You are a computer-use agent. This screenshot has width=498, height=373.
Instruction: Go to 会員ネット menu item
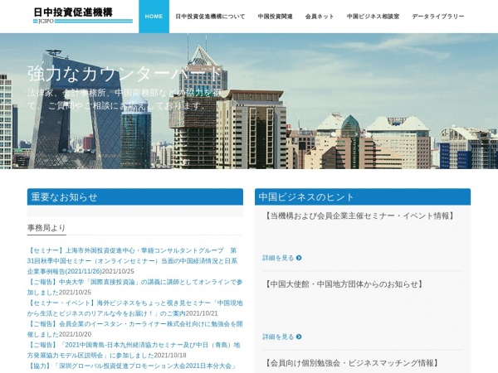320,17
